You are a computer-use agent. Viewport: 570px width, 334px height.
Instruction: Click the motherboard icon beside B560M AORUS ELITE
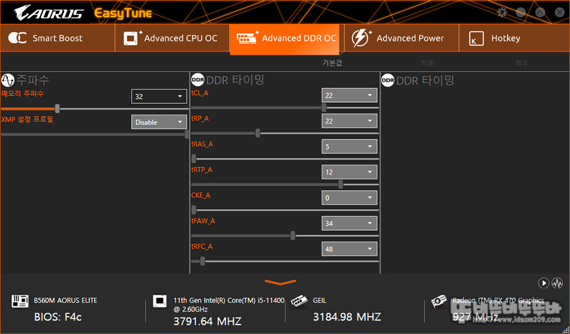[20, 301]
